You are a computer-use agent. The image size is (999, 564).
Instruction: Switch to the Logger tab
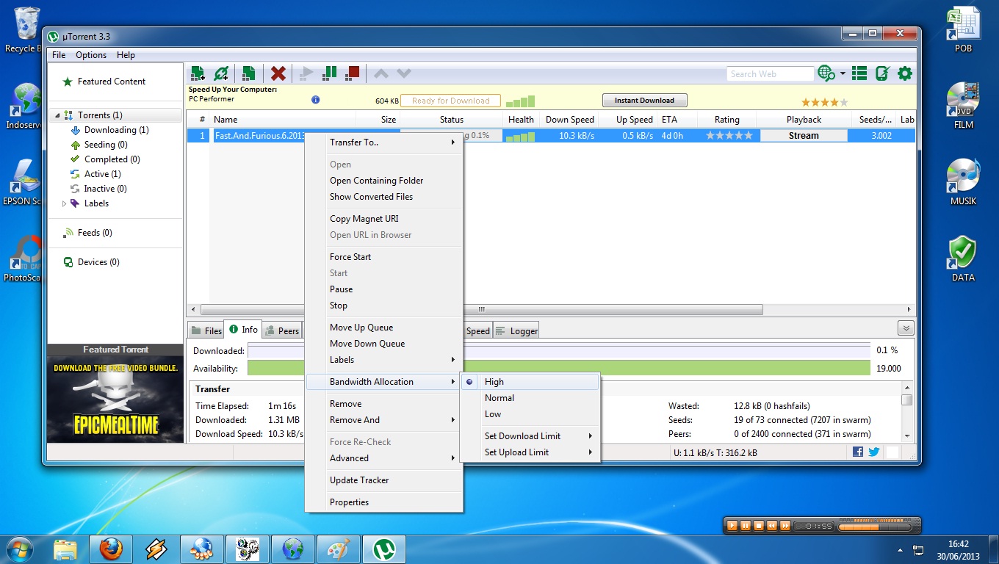(x=516, y=330)
